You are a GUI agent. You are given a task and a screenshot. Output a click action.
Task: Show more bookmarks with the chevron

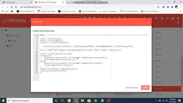click(180, 11)
